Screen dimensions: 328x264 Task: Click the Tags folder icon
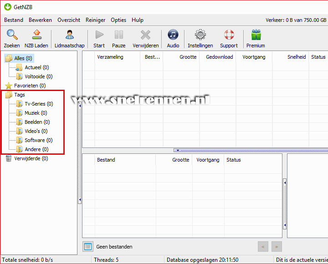coord(9,95)
